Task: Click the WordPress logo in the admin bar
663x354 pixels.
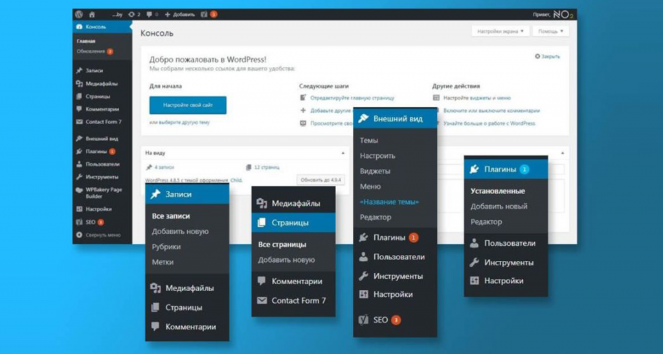Action: [x=79, y=14]
